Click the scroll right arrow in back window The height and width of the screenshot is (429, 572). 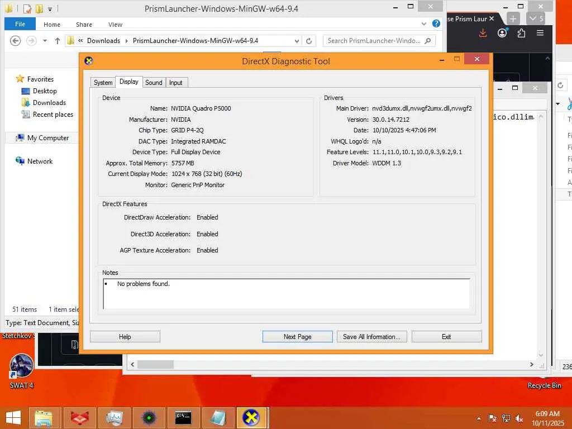click(x=532, y=364)
